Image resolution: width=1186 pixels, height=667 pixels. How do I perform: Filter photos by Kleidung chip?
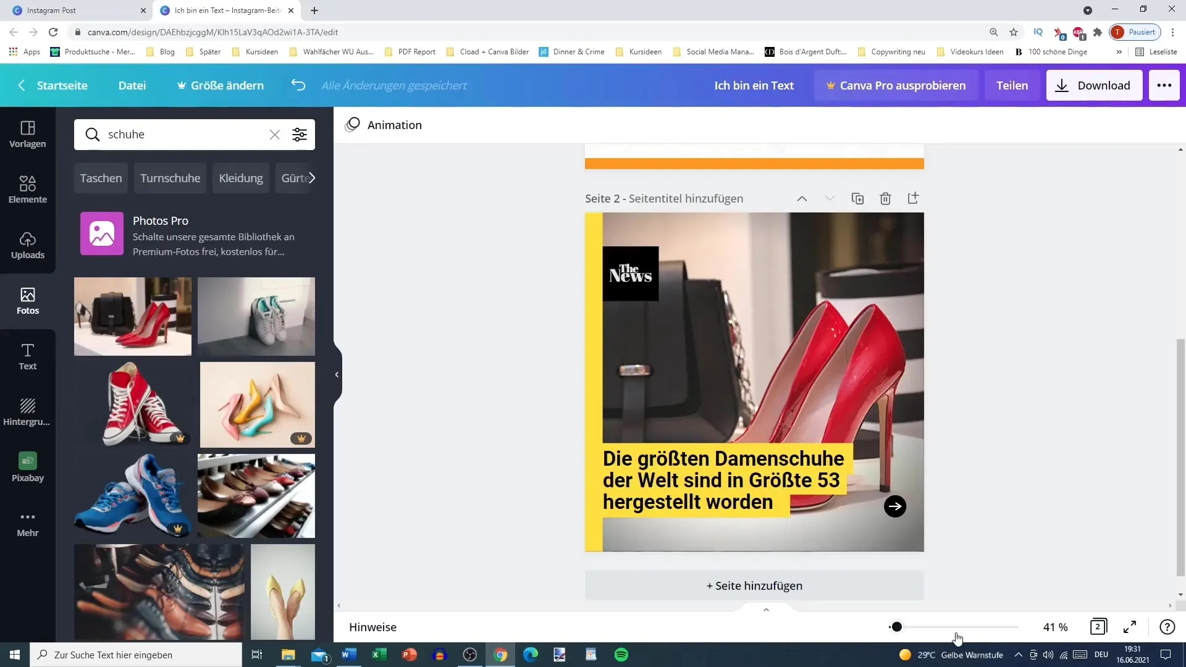point(241,178)
